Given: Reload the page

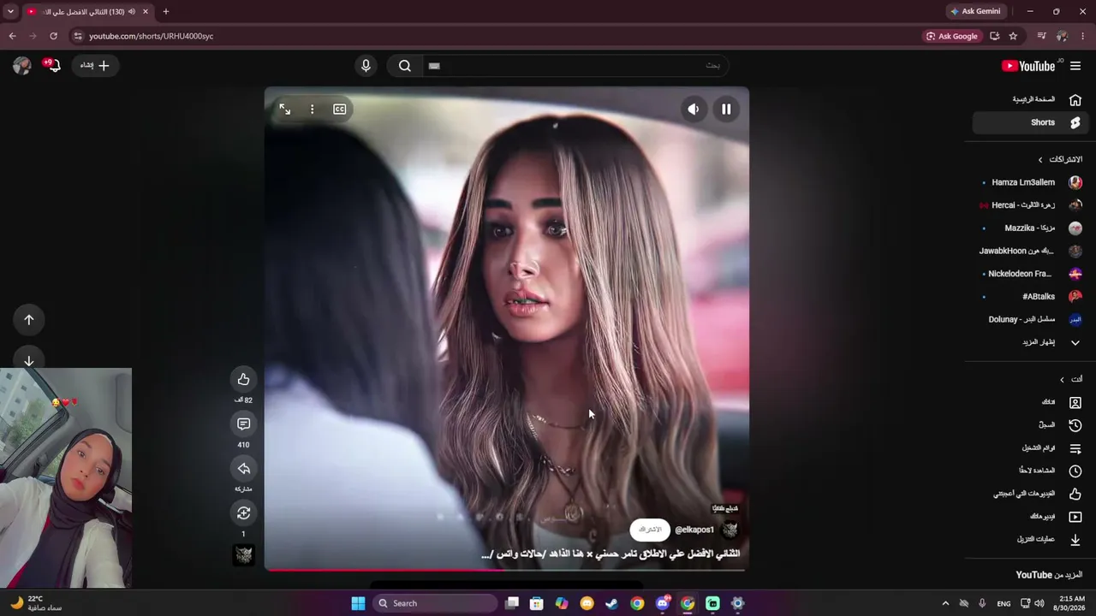Looking at the screenshot, I should [x=53, y=36].
